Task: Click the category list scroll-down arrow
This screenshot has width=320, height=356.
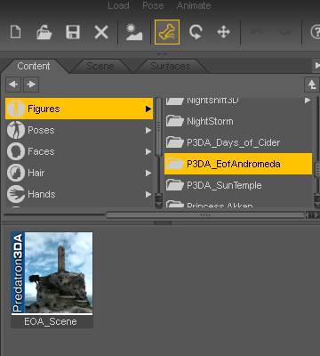Action: click(159, 203)
